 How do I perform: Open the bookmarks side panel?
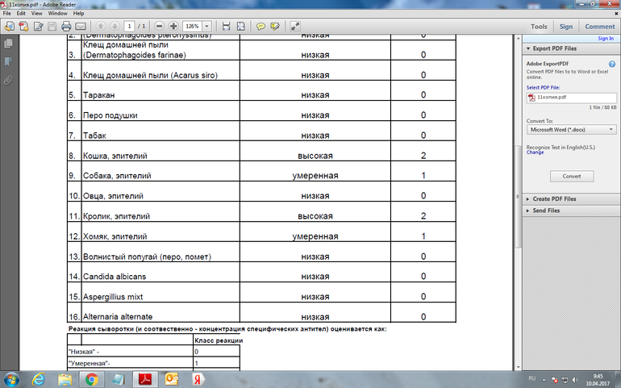(x=8, y=61)
